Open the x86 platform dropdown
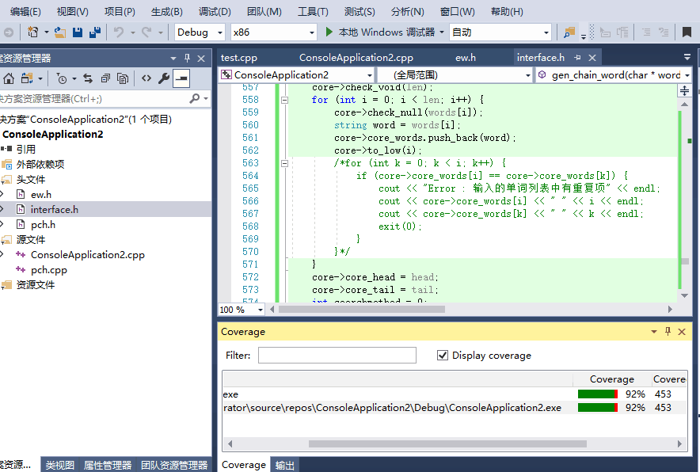The height and width of the screenshot is (472, 700). pos(311,32)
